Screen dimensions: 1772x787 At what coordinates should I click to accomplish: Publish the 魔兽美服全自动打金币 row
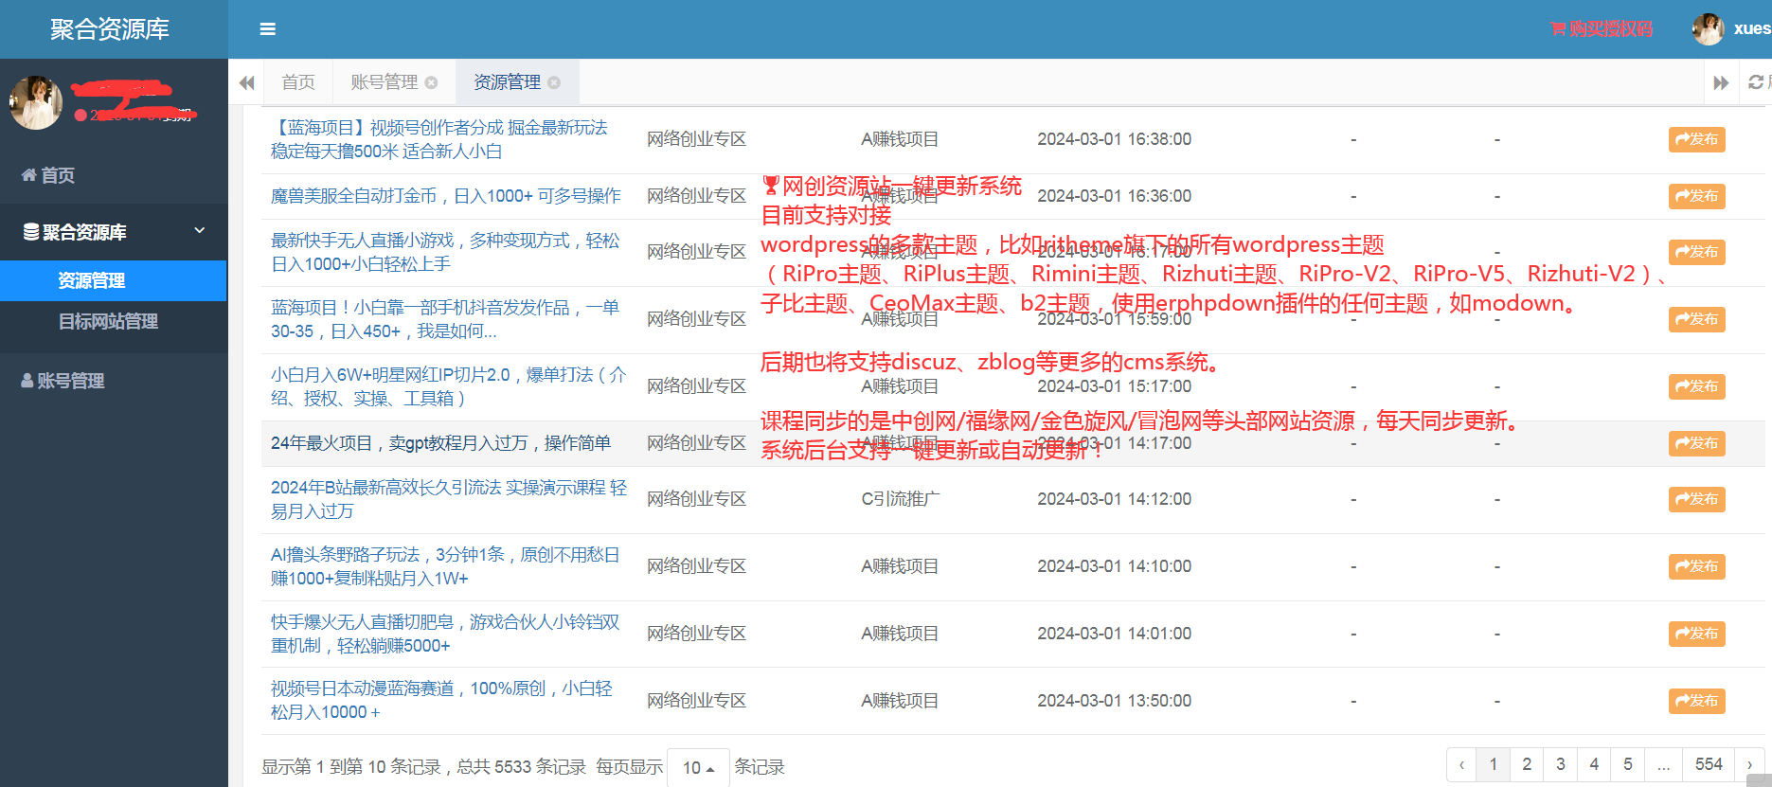tap(1696, 196)
